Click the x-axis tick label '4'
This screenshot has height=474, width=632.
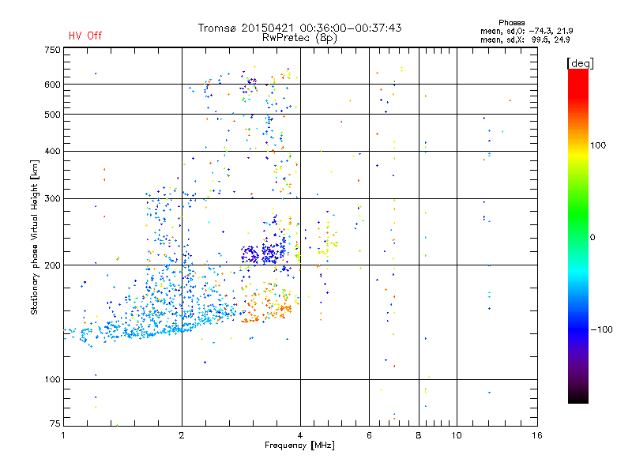point(300,435)
